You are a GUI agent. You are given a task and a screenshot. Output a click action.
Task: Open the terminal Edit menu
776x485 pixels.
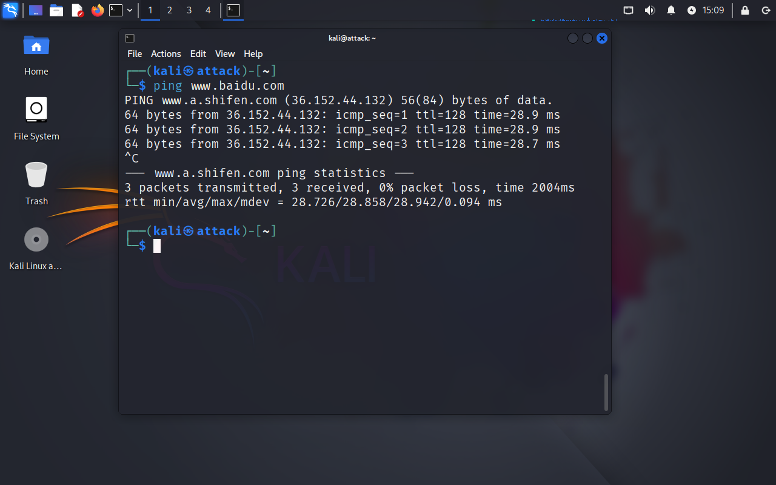pyautogui.click(x=198, y=54)
